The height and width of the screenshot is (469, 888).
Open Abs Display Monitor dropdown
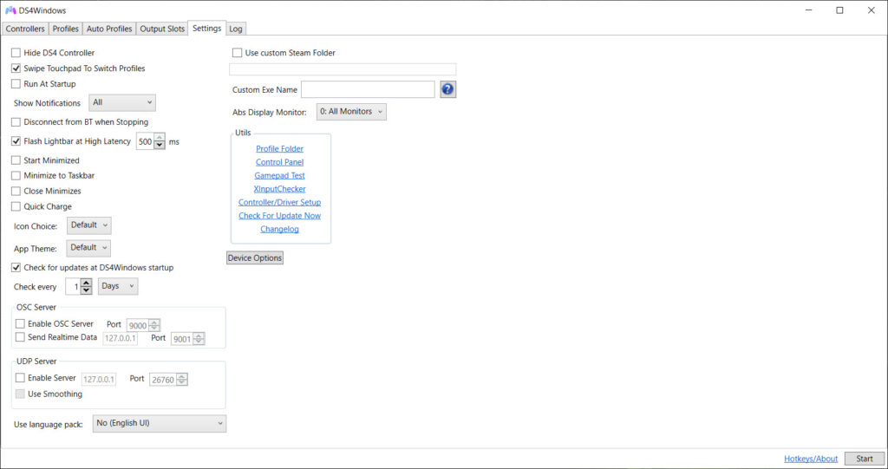coord(352,112)
